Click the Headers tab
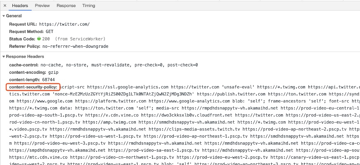Image resolution: width=360 pixels, height=165 pixels. 20,6
